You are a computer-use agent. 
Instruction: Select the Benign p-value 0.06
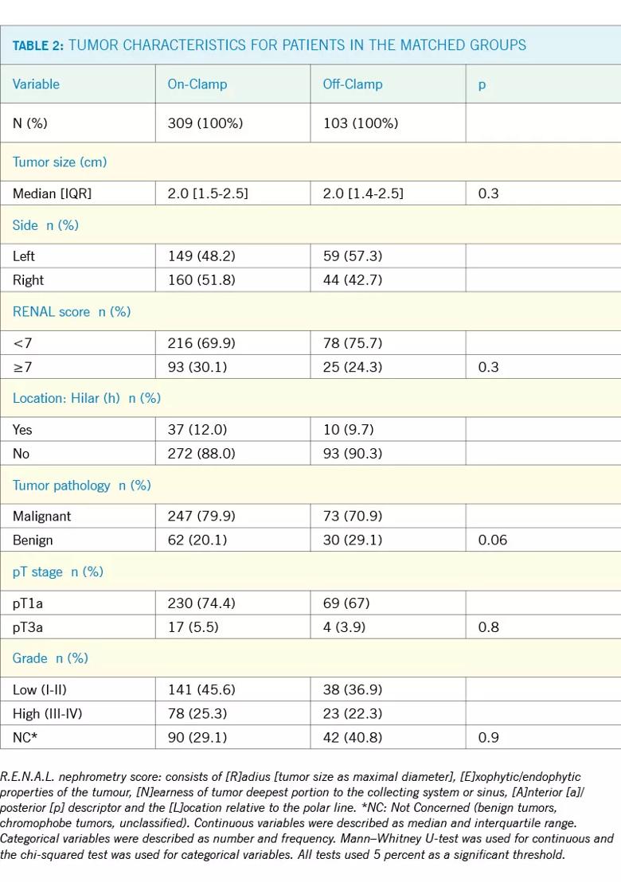pos(493,540)
